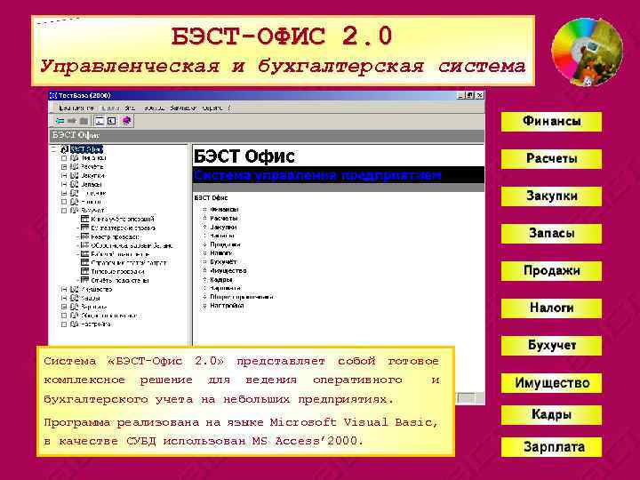This screenshot has width=640, height=480.
Task: Open Налоги link in right pane list
Action: [220, 253]
